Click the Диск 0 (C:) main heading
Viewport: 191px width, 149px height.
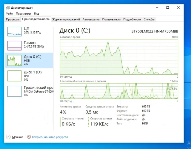(75, 30)
